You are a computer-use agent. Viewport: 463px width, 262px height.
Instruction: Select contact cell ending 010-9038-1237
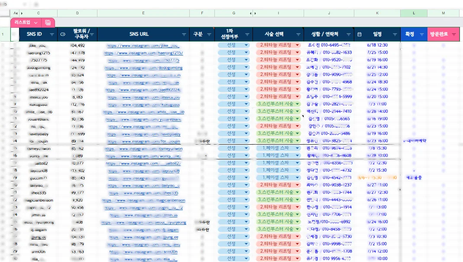click(x=329, y=185)
